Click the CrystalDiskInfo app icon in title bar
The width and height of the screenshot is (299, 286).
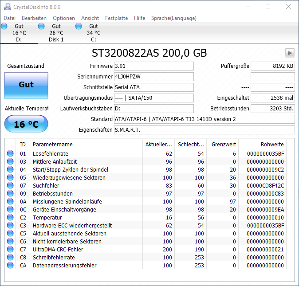pos(8,7)
